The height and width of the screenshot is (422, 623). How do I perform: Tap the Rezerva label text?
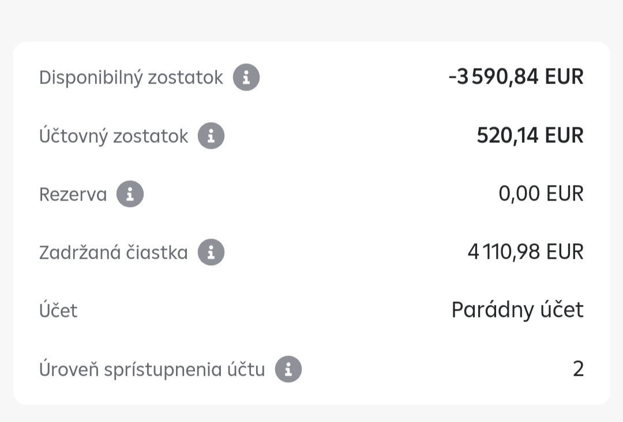73,194
